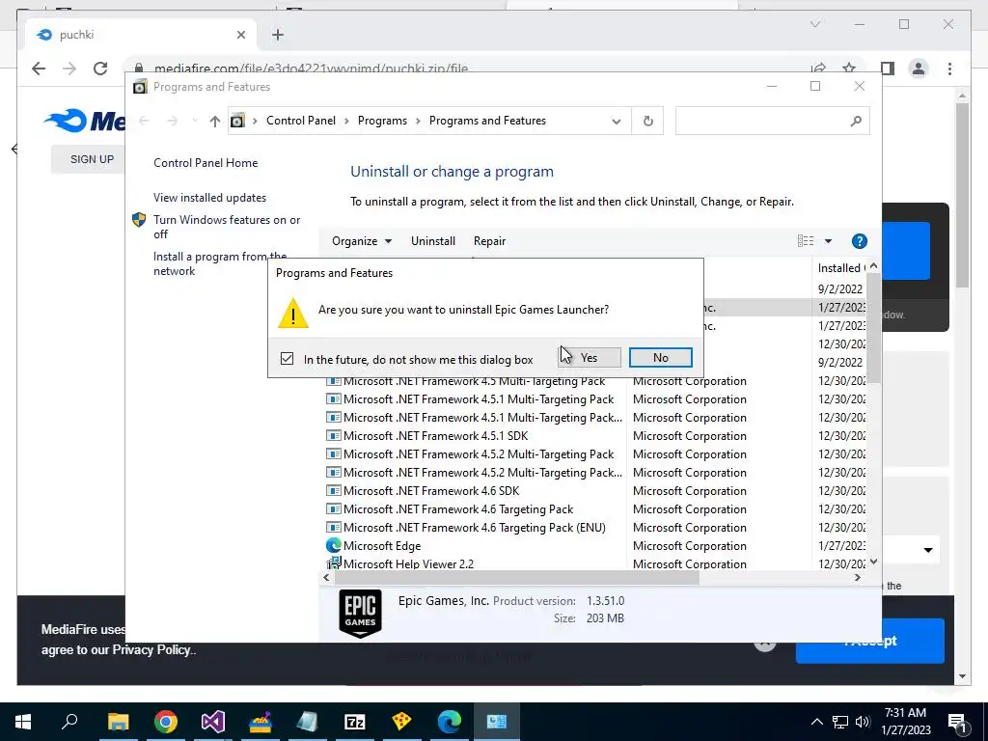Click the Control Panel breadcrumb
The image size is (988, 741).
click(x=301, y=121)
